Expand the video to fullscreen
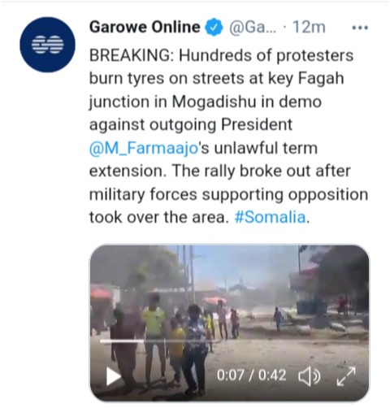 click(346, 376)
